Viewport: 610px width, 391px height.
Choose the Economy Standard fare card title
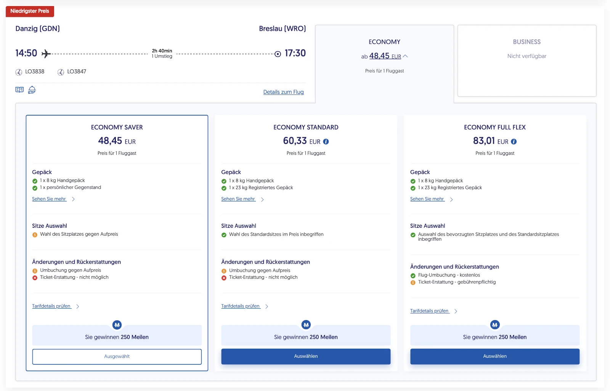(x=306, y=127)
